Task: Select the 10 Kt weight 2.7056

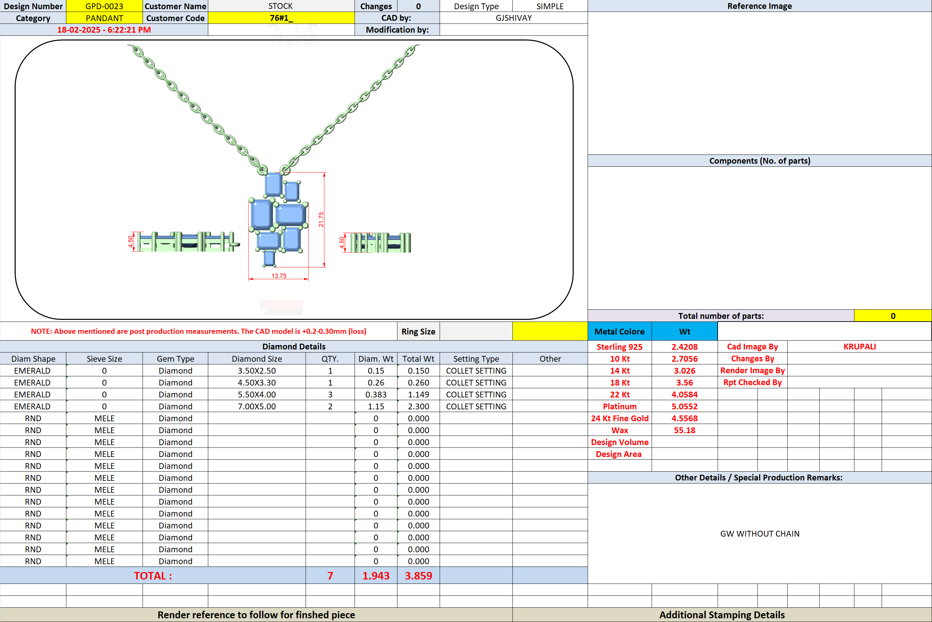Action: tap(685, 359)
